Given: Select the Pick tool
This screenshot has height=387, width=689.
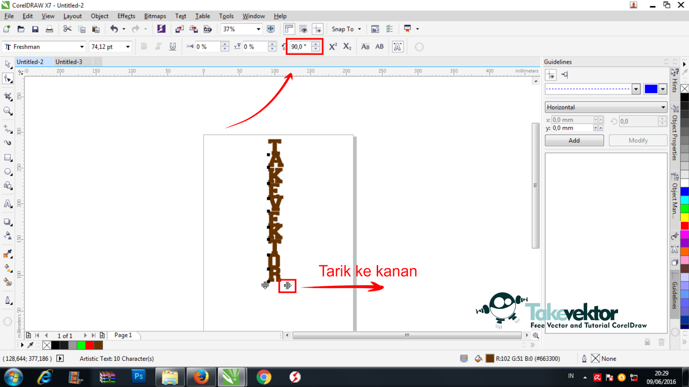Looking at the screenshot, I should (8, 65).
